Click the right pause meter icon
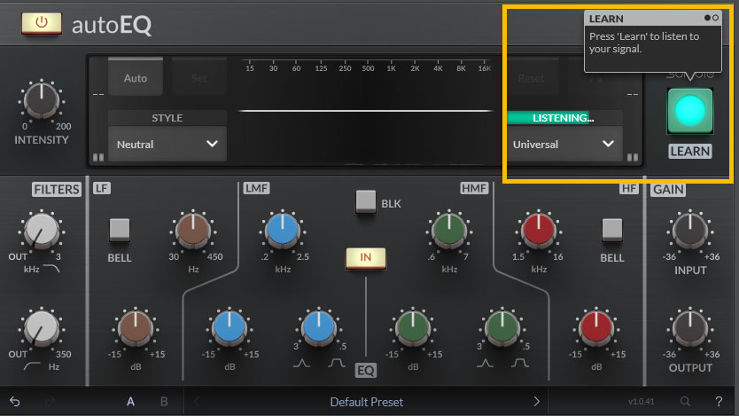739x416 pixels. pyautogui.click(x=633, y=157)
